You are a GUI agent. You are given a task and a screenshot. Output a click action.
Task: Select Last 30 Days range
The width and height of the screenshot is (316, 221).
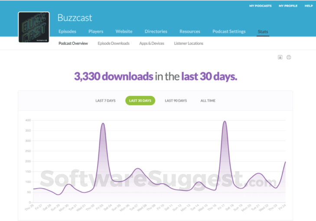click(140, 100)
